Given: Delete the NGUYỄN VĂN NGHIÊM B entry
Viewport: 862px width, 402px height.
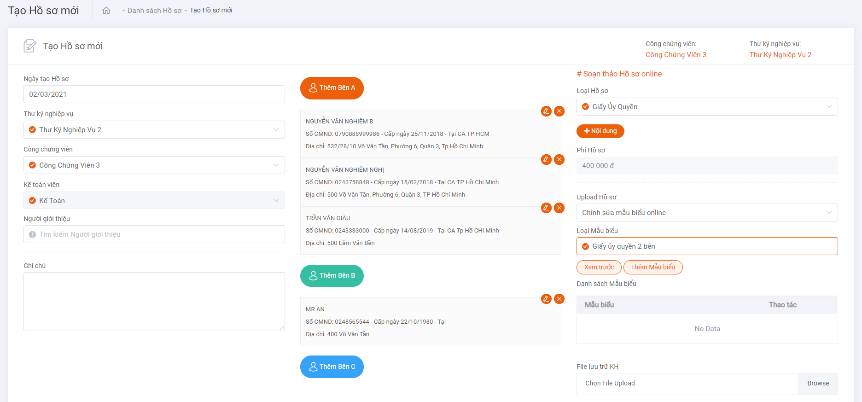Looking at the screenshot, I should tap(559, 111).
